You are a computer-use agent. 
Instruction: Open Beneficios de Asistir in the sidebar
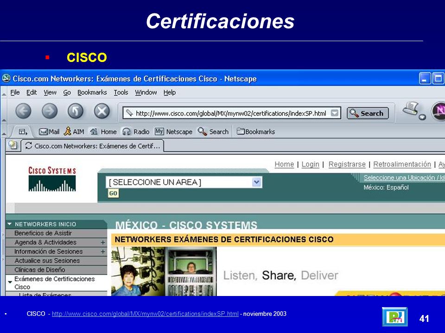pyautogui.click(x=56, y=233)
